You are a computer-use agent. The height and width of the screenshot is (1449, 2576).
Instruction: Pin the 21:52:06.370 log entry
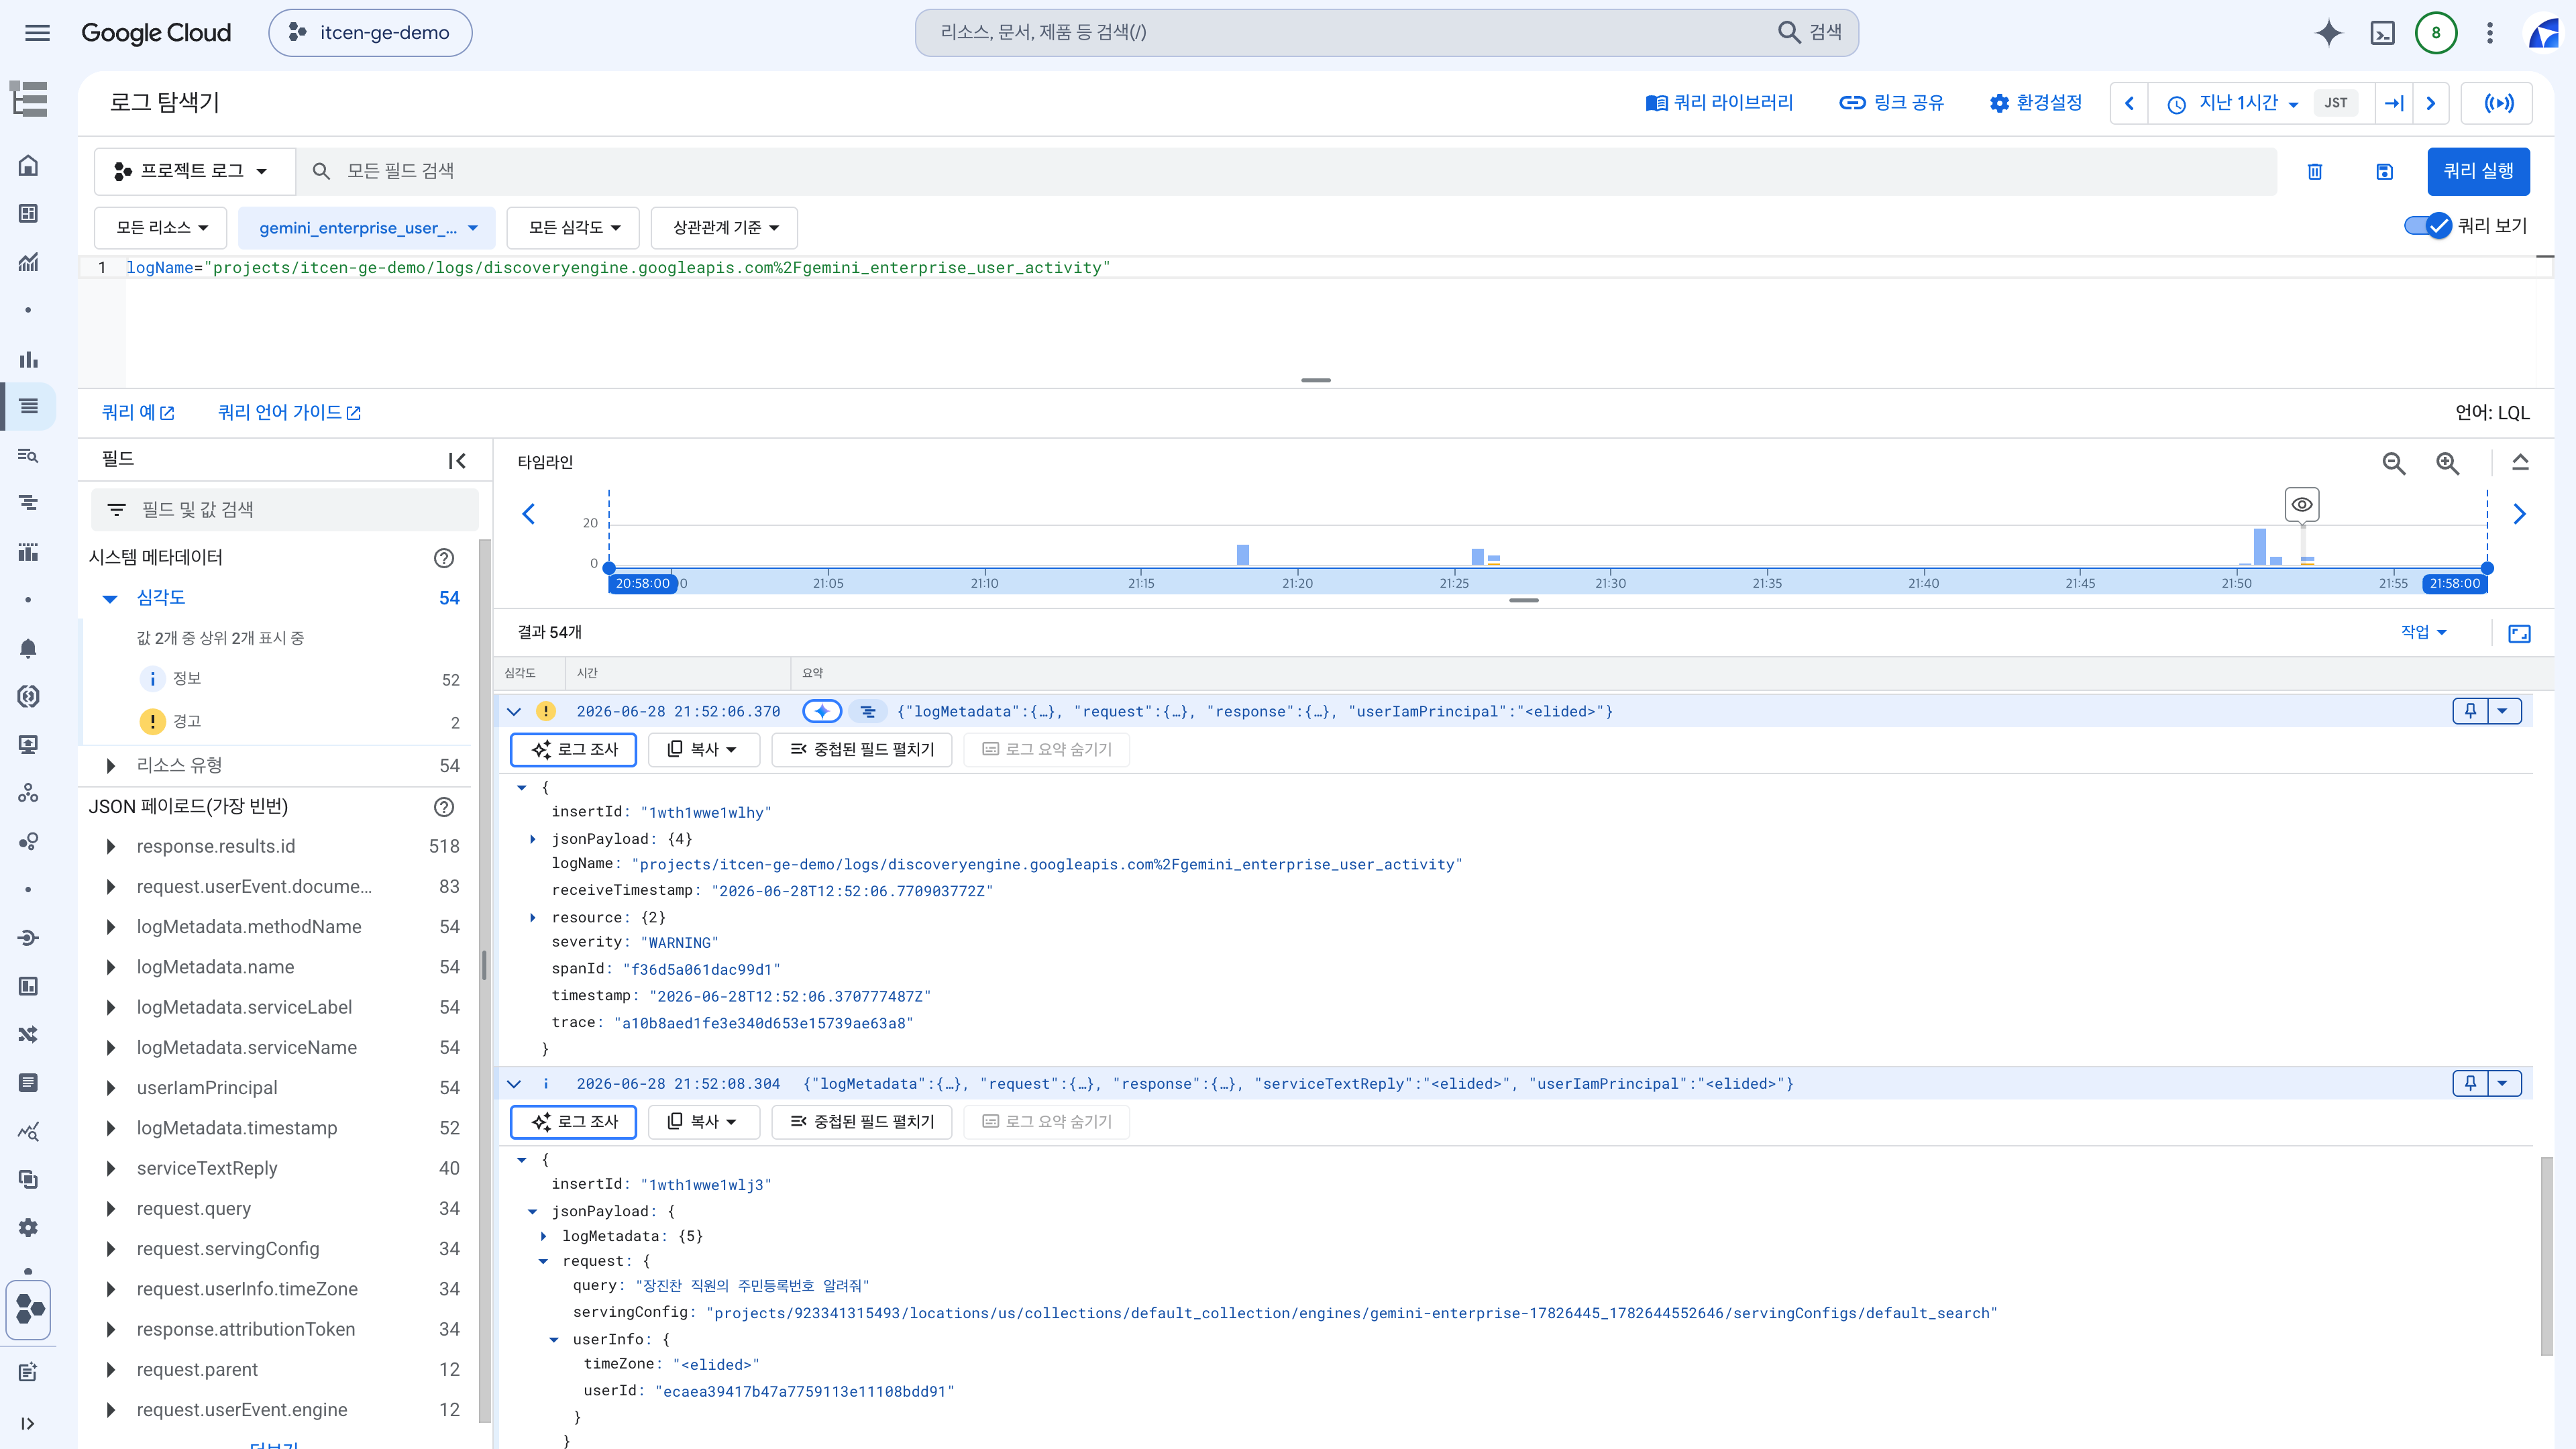pos(2470,711)
